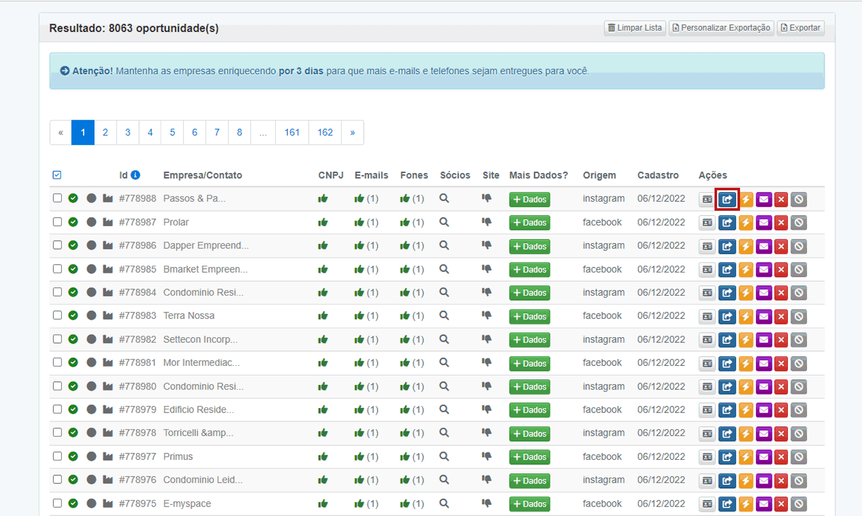Click facebook origin in Prolar row
Screen dimensions: 862x516
(x=602, y=222)
